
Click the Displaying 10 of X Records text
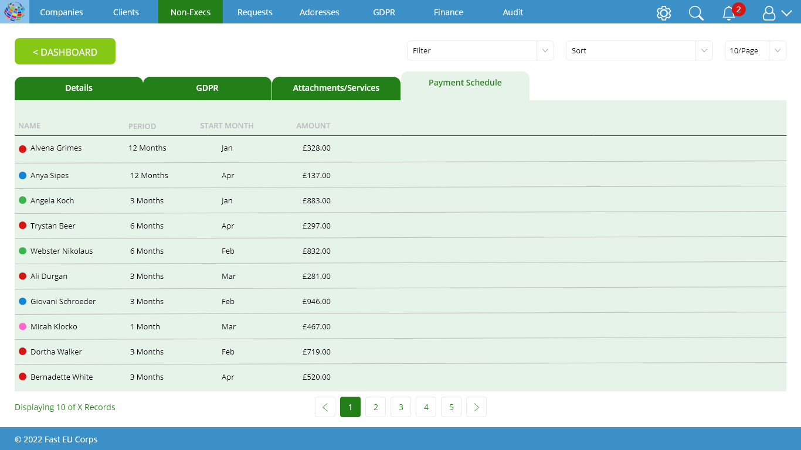(x=65, y=407)
